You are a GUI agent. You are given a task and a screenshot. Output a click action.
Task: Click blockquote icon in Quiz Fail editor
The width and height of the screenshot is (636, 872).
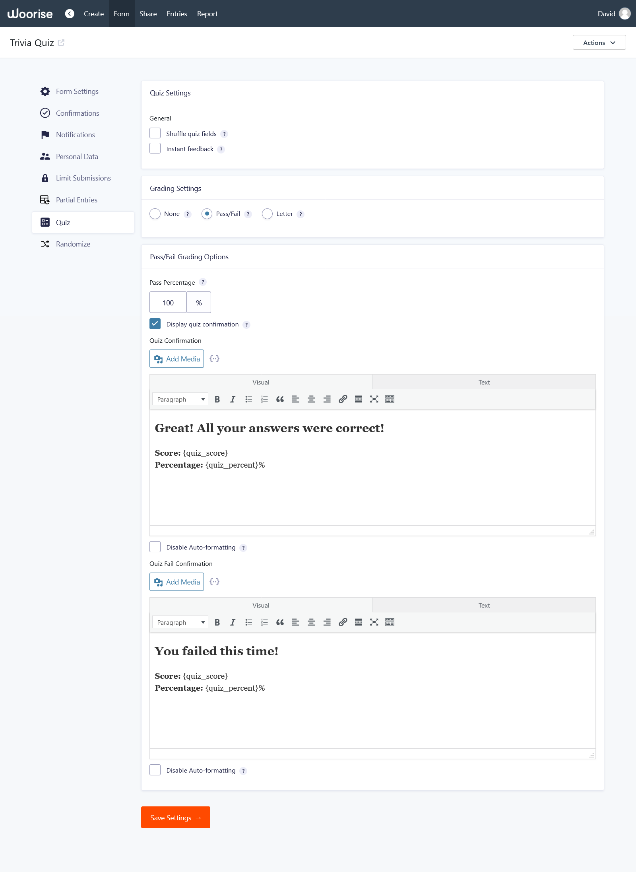(x=280, y=622)
